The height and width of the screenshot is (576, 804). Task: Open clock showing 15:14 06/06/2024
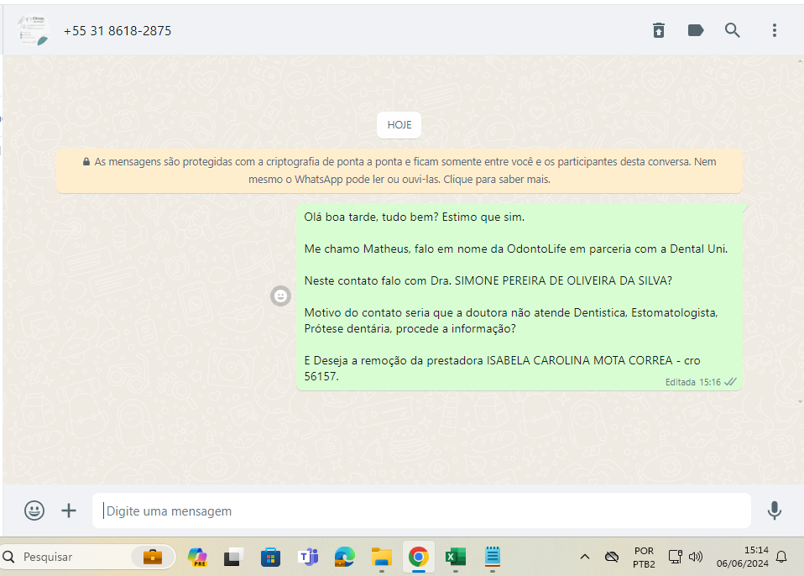(x=743, y=557)
